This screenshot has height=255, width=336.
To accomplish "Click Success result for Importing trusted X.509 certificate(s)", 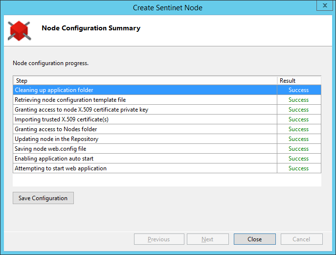I will point(298,119).
